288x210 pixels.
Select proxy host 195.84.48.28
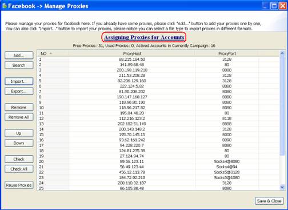pos(132,113)
